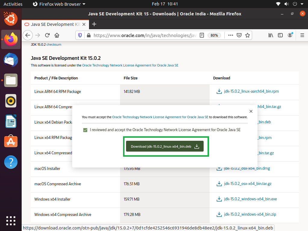Reset the 80% zoom level badge

point(214,35)
